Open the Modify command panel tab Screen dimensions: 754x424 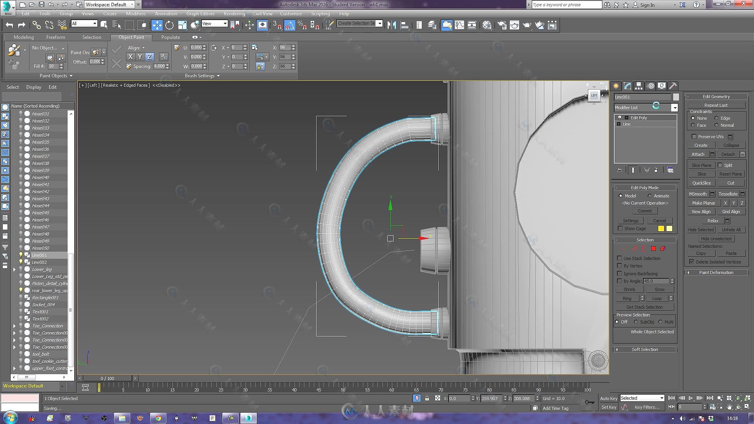[628, 86]
